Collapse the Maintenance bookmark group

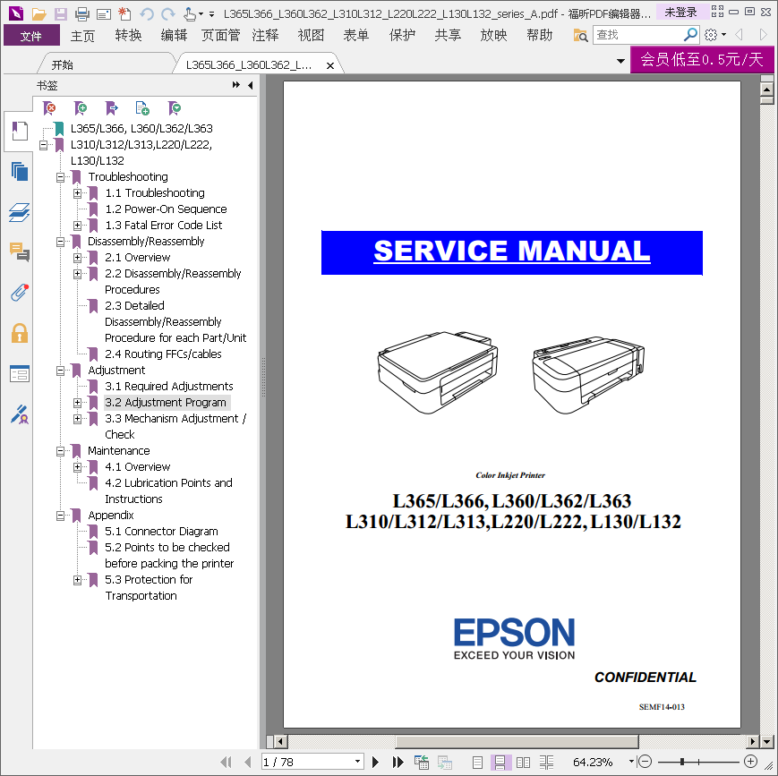coord(60,451)
